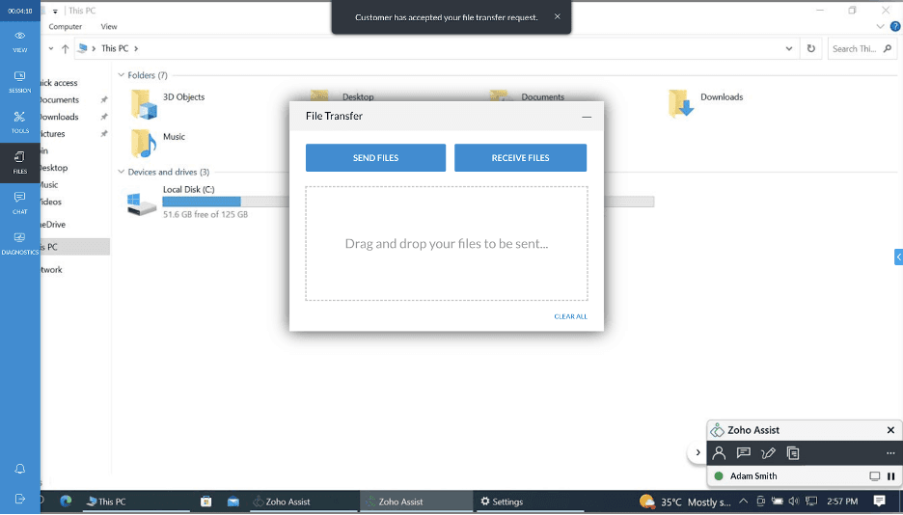
Task: Collapse the Folders (7) section
Action: pyautogui.click(x=121, y=75)
